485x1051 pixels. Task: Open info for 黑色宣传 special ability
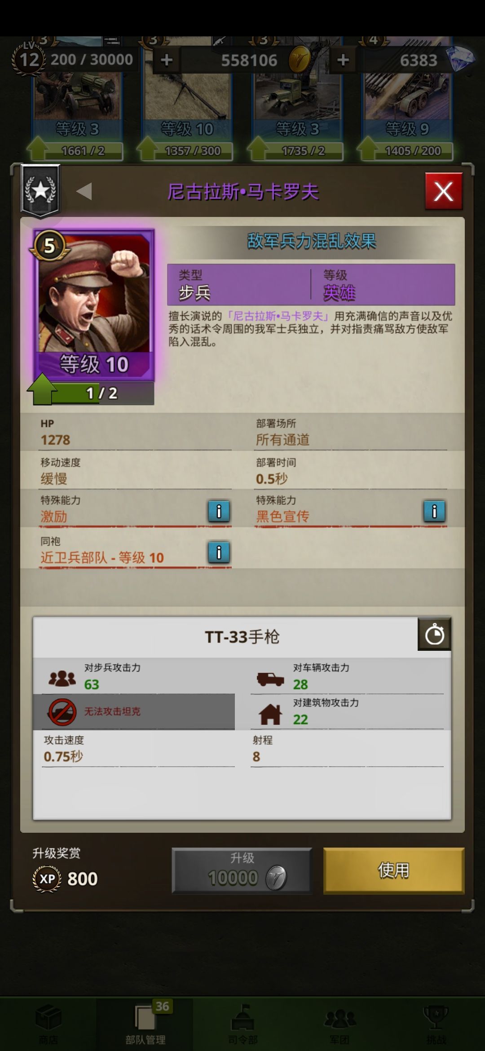434,511
